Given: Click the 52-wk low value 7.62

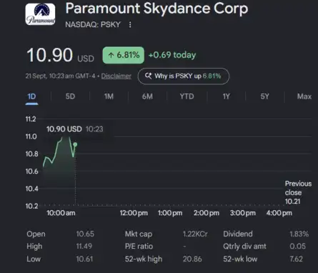Looking at the screenshot, I should 296,259.
